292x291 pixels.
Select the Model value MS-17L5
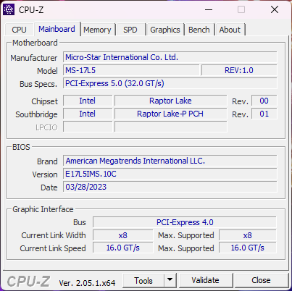click(x=131, y=70)
